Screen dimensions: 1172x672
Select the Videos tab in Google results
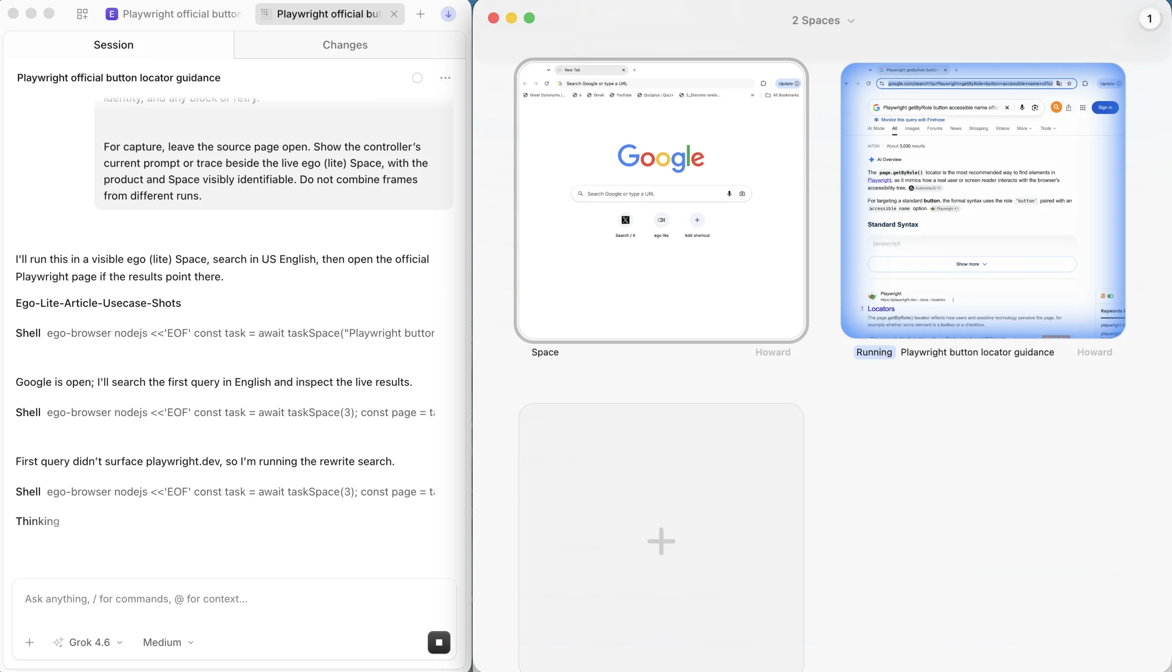pyautogui.click(x=1002, y=128)
